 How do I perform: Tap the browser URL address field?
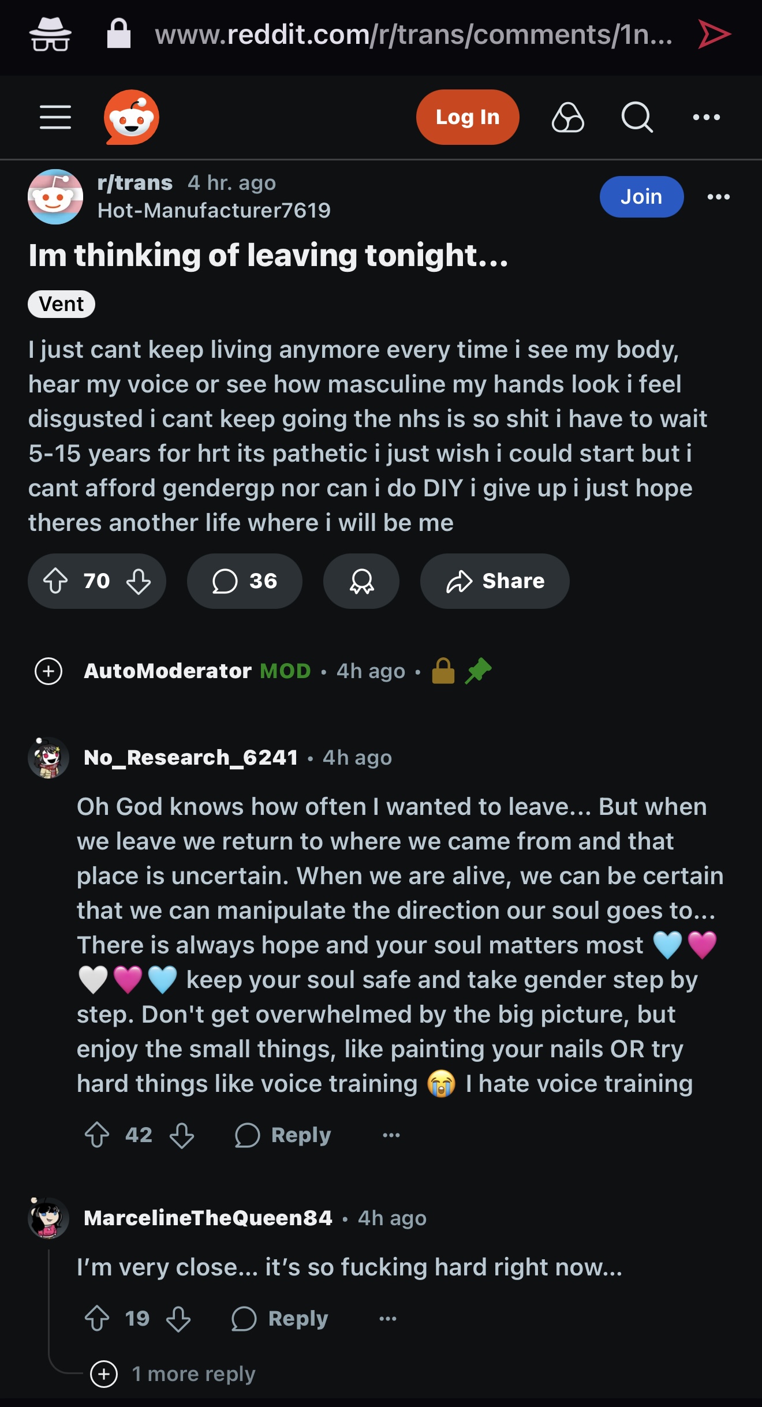click(413, 35)
